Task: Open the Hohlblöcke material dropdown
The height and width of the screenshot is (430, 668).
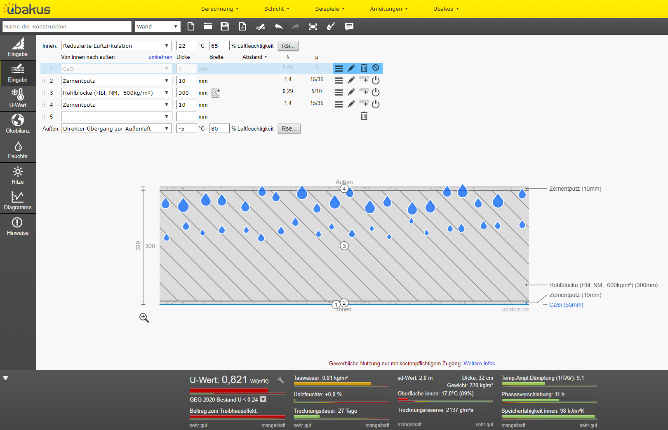Action: click(x=116, y=93)
